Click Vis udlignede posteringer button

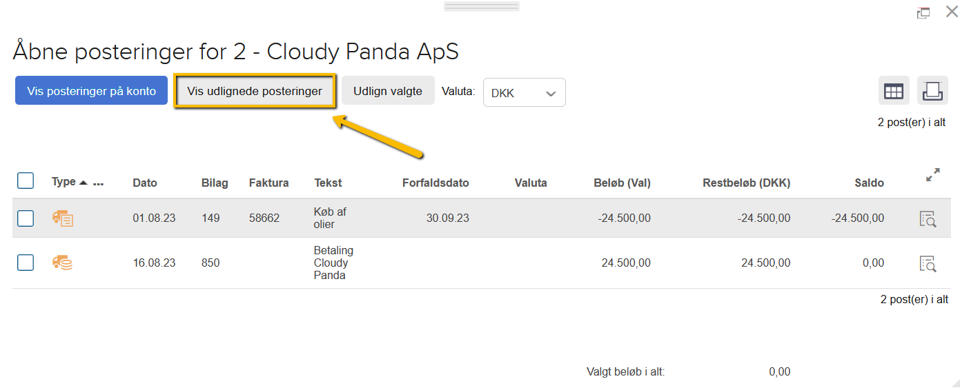[x=255, y=91]
